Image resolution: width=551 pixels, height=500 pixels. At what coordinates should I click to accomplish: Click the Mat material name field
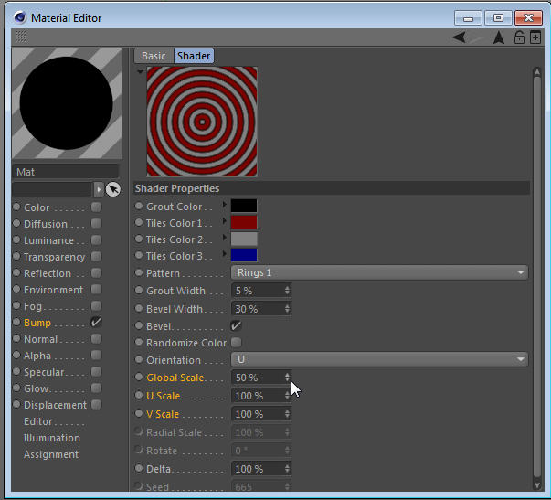pos(66,172)
